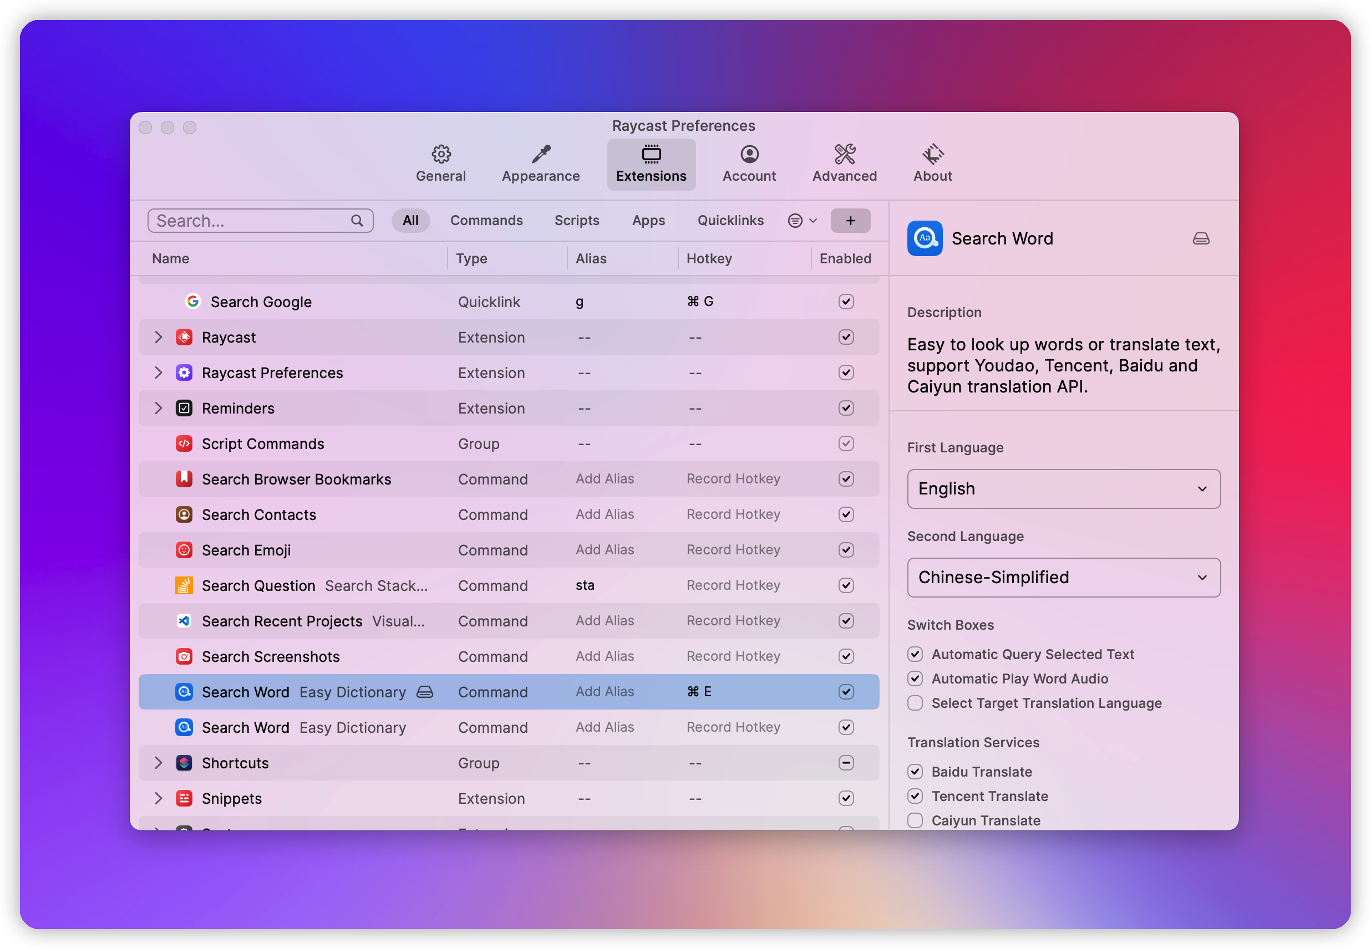The image size is (1371, 949).
Task: Open the About tab icon
Action: click(x=932, y=155)
